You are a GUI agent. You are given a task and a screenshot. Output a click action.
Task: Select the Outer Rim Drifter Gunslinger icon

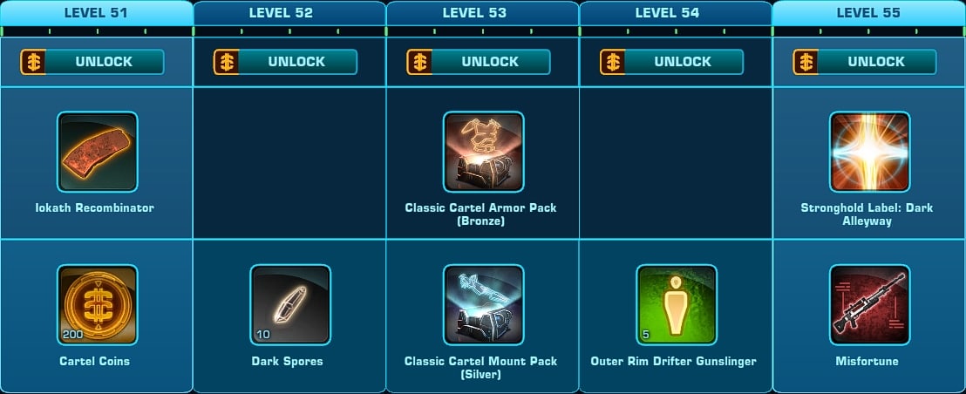pyautogui.click(x=677, y=305)
